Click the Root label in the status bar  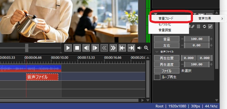point(159,106)
